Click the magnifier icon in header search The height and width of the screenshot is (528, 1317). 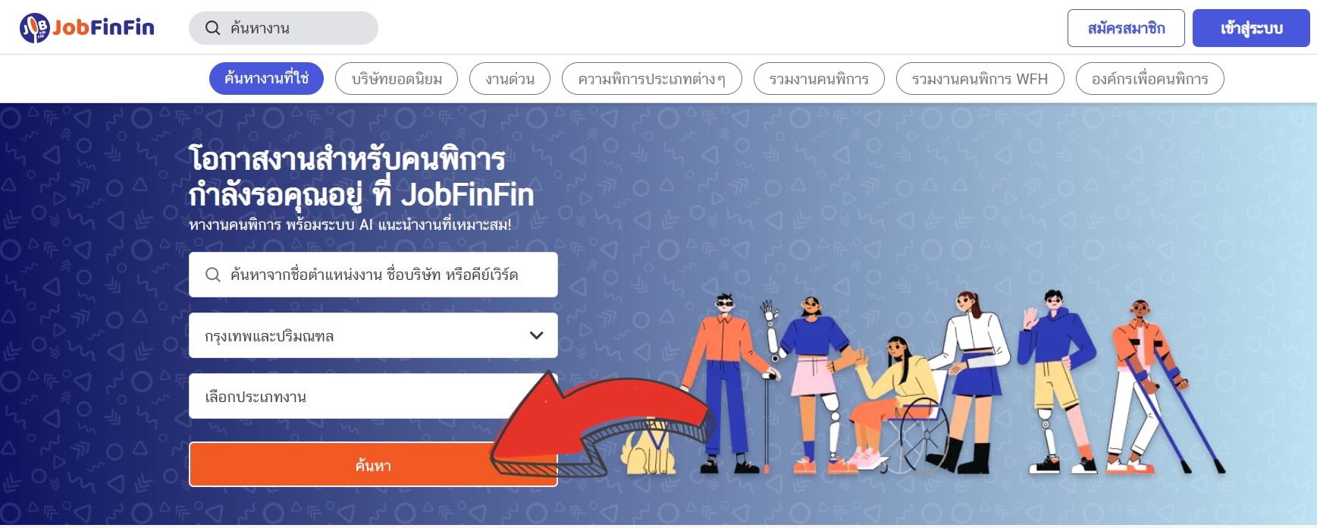pyautogui.click(x=213, y=28)
